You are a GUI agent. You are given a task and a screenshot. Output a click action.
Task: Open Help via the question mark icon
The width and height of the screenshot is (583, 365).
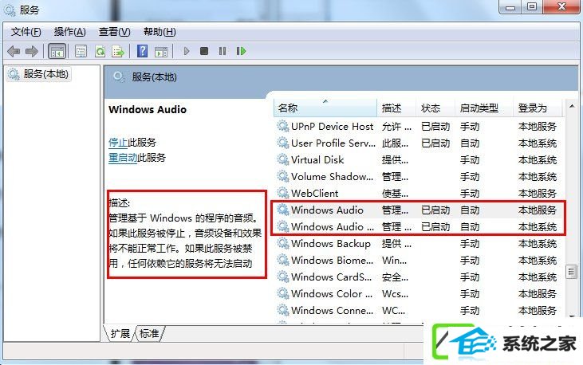pyautogui.click(x=142, y=51)
